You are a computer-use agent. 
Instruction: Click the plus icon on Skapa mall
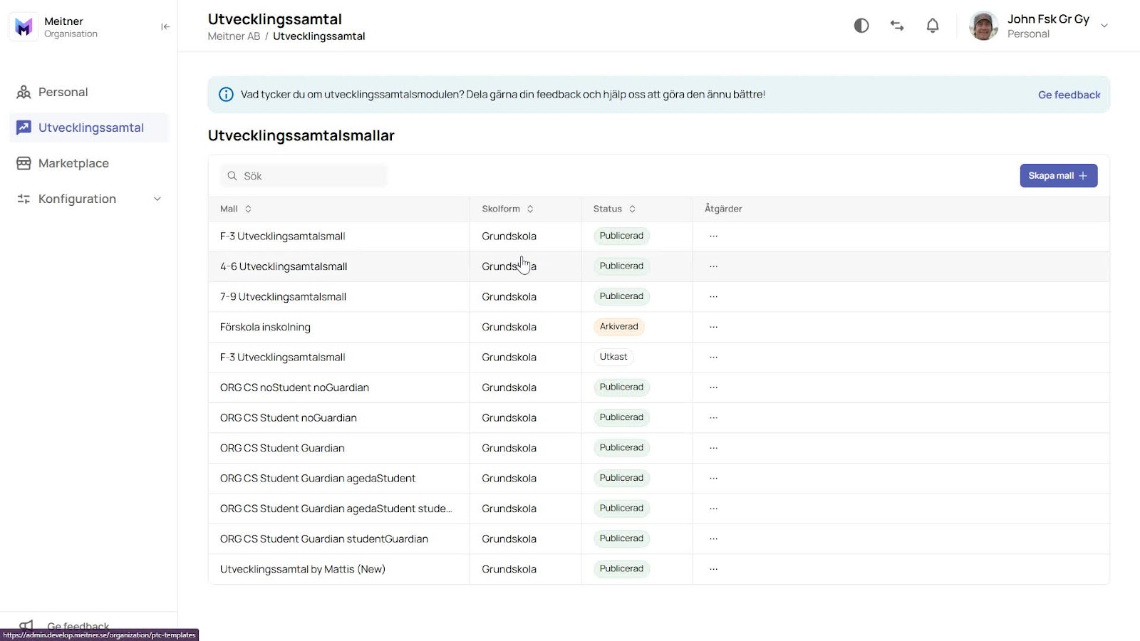tap(1083, 176)
